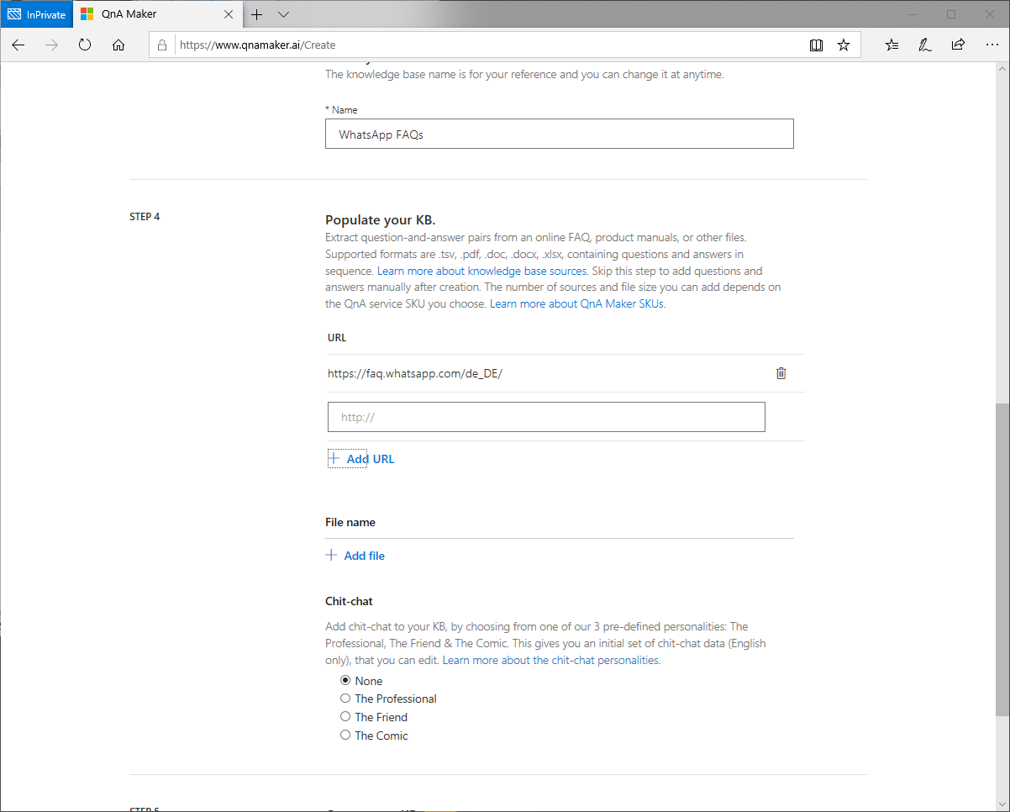Go to the browser home page

[x=118, y=45]
